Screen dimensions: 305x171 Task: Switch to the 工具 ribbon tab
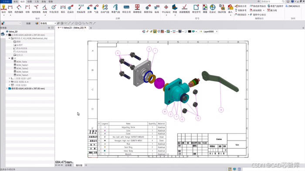[x=37, y=2]
